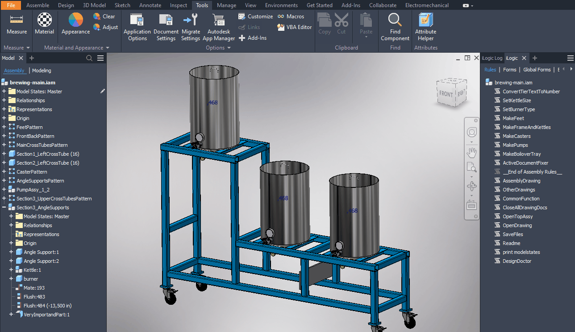Switch to the Forms tab in iLogic
Viewport: 575px width, 332px height.
click(509, 70)
